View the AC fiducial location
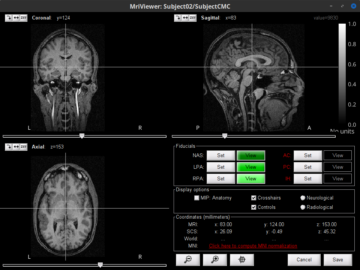 [338, 155]
